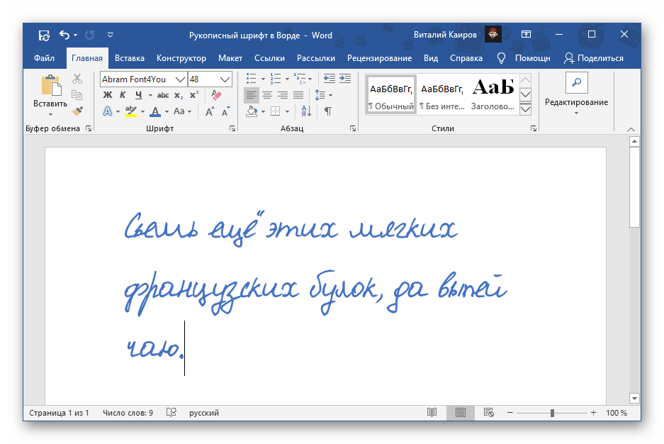The width and height of the screenshot is (664, 444).
Task: Click the Bullets list icon
Action: (251, 79)
